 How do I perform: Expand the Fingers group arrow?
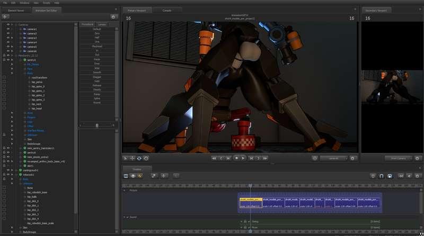(x=12, y=117)
